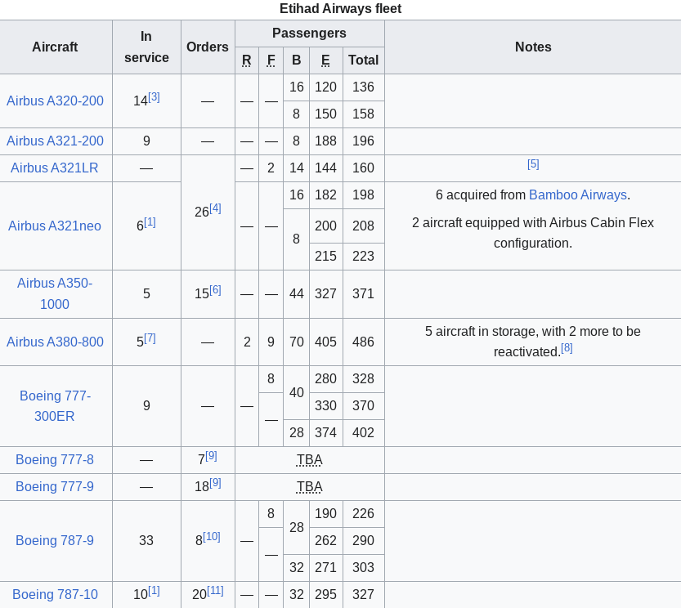Click citation [6] beside A350-1000 orders

[x=215, y=289]
